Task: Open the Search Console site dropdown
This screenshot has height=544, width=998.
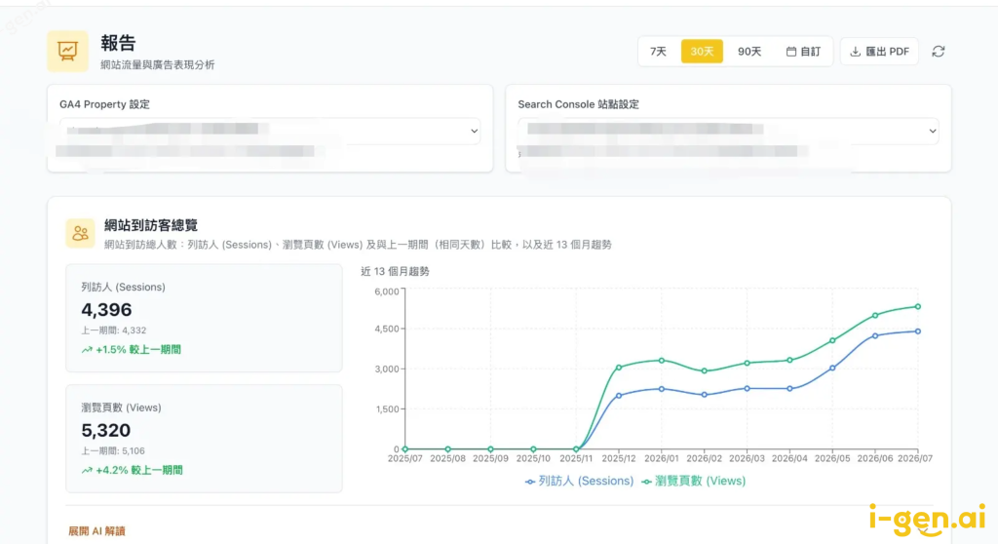Action: pyautogui.click(x=728, y=131)
